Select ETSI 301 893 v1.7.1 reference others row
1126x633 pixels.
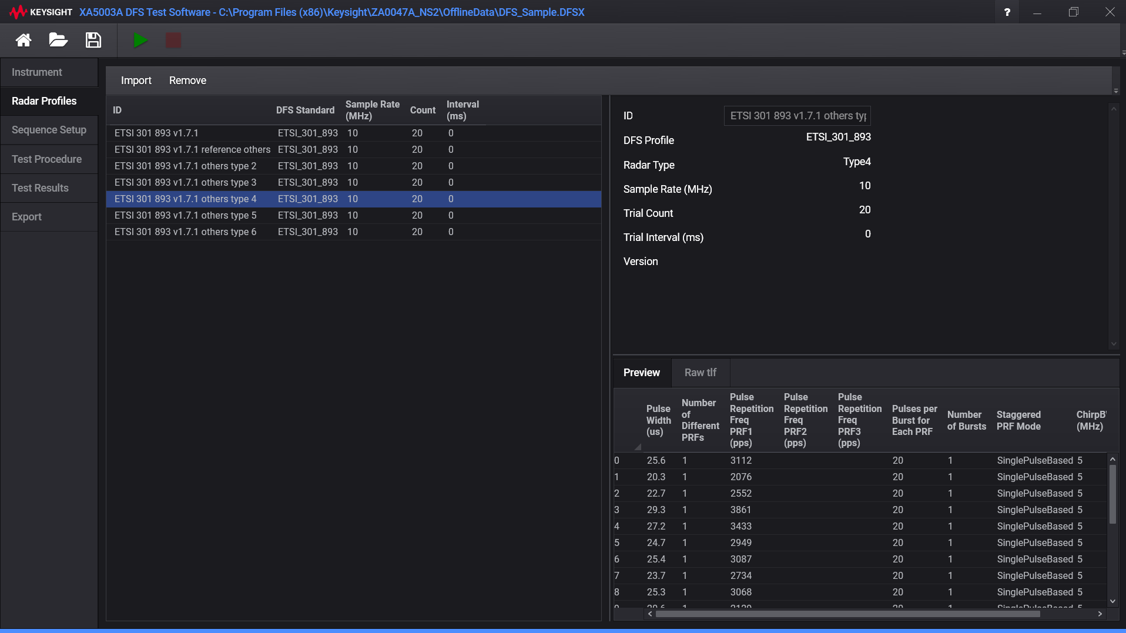click(x=192, y=150)
